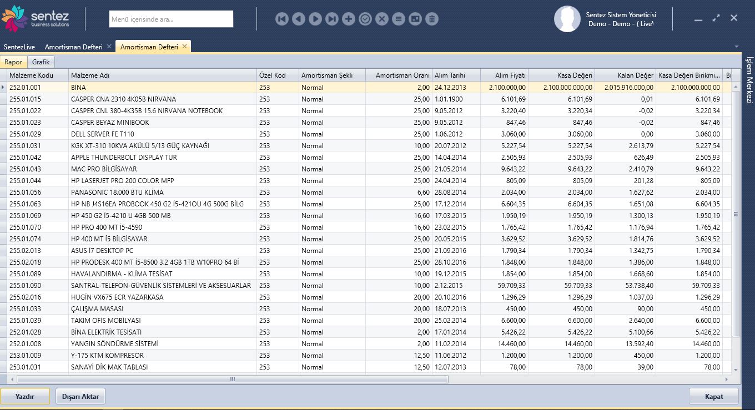
Task: Close the first Amortisman Defteri tab
Action: [x=109, y=47]
